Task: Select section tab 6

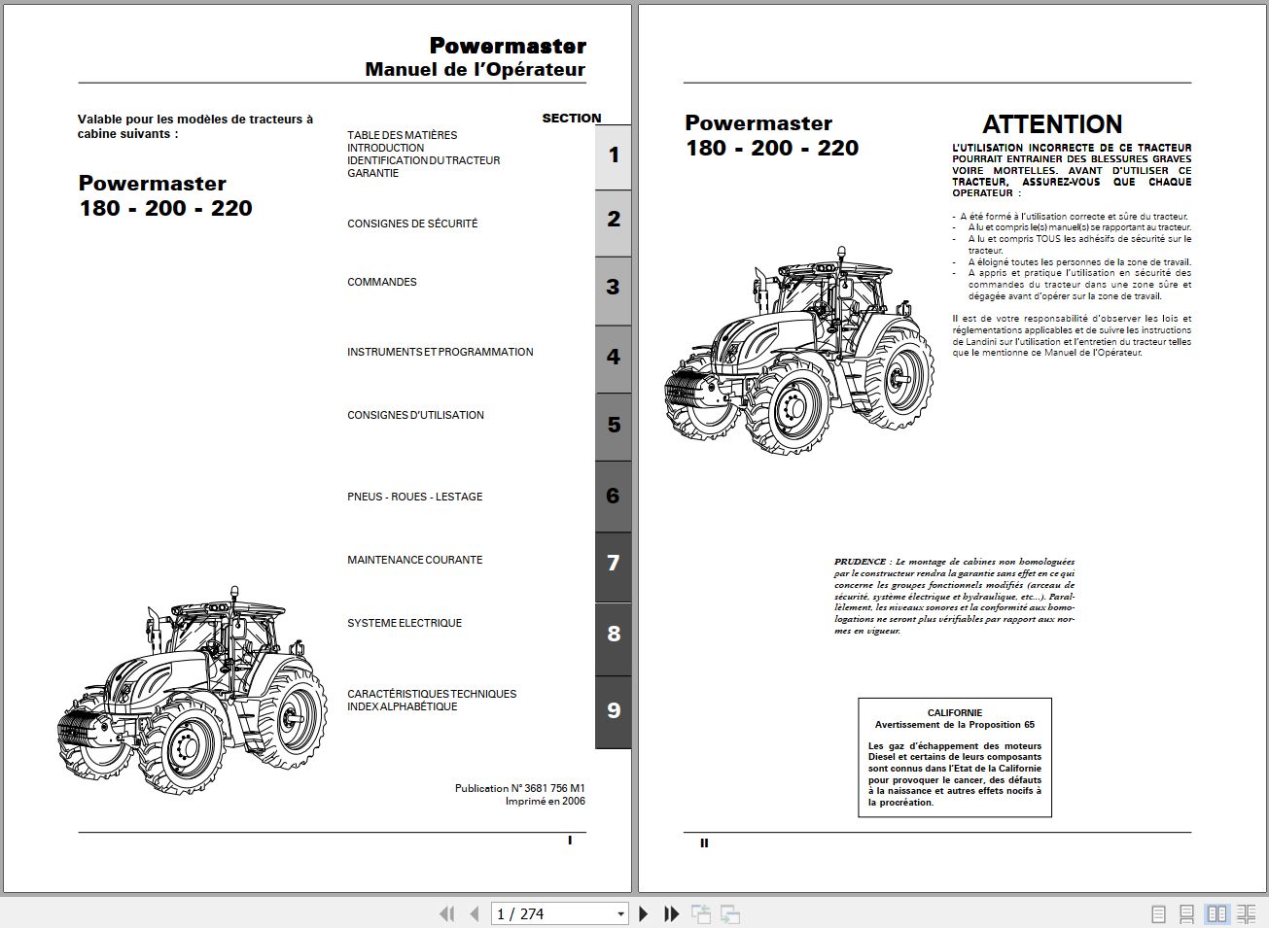Action: 613,497
